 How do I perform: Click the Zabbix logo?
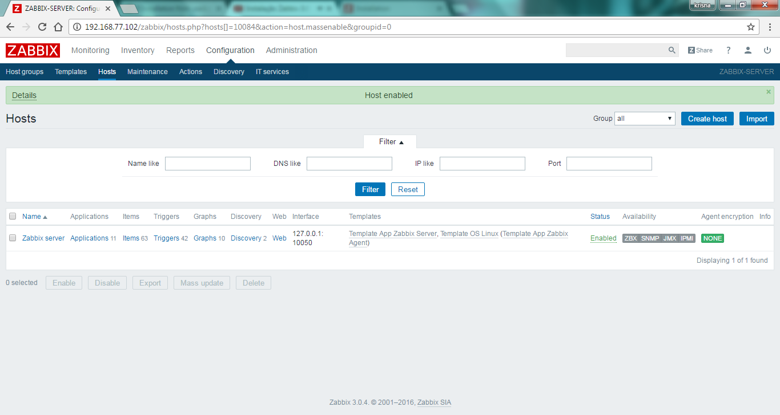pos(33,50)
